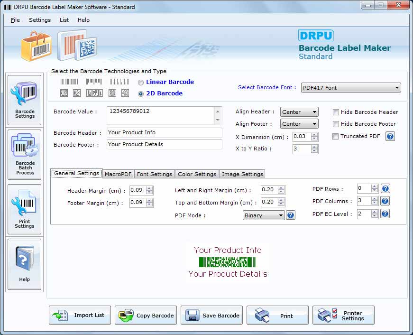Switch to the General Settings tab
Image resolution: width=413 pixels, height=335 pixels.
coord(77,173)
